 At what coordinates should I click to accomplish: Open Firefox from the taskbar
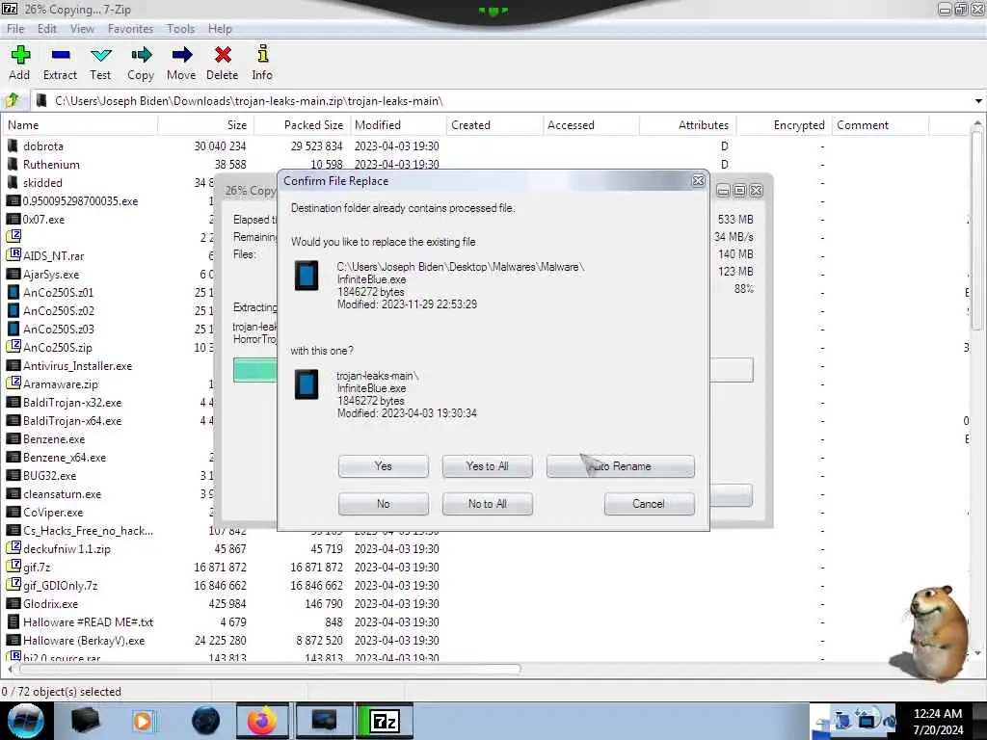(x=262, y=721)
